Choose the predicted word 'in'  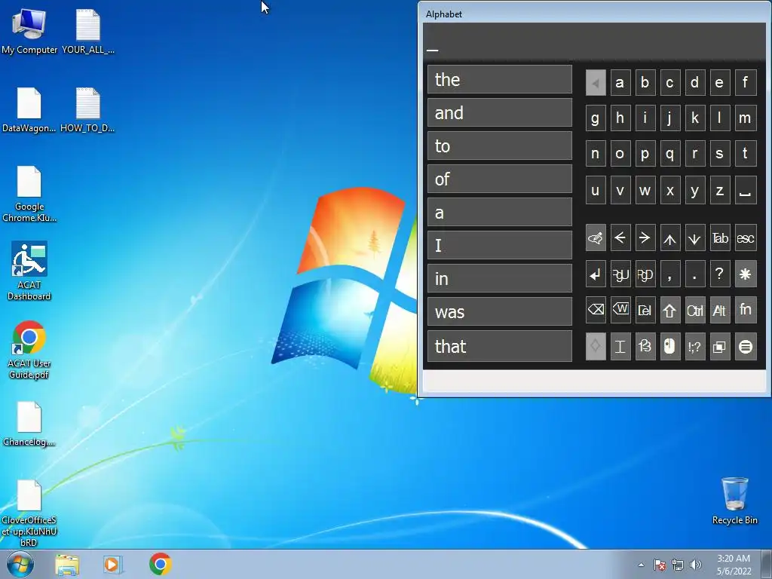click(x=499, y=279)
